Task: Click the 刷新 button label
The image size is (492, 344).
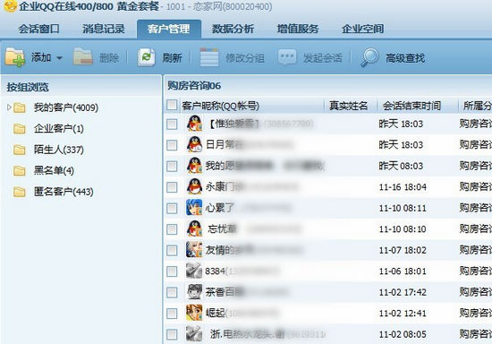Action: click(x=173, y=58)
